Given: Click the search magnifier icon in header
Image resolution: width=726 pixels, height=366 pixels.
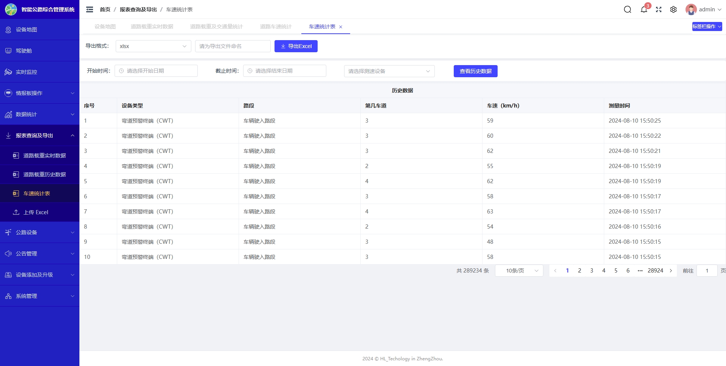Looking at the screenshot, I should (627, 9).
